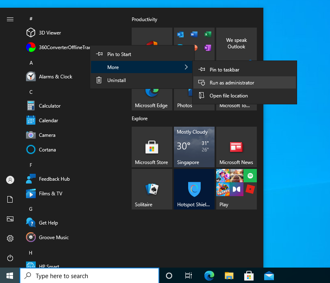Click the Productivity group header
Image resolution: width=330 pixels, height=283 pixels.
[144, 19]
